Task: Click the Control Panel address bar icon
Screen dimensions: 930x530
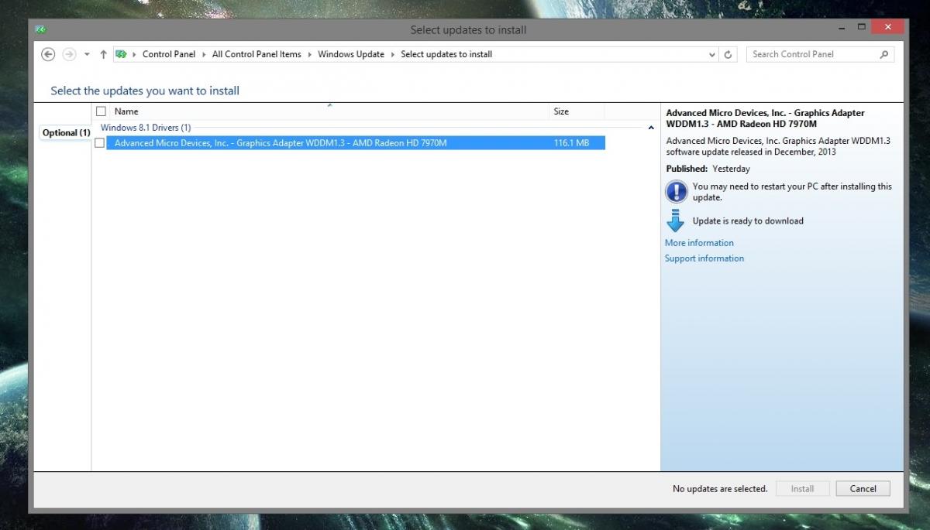Action: click(121, 54)
